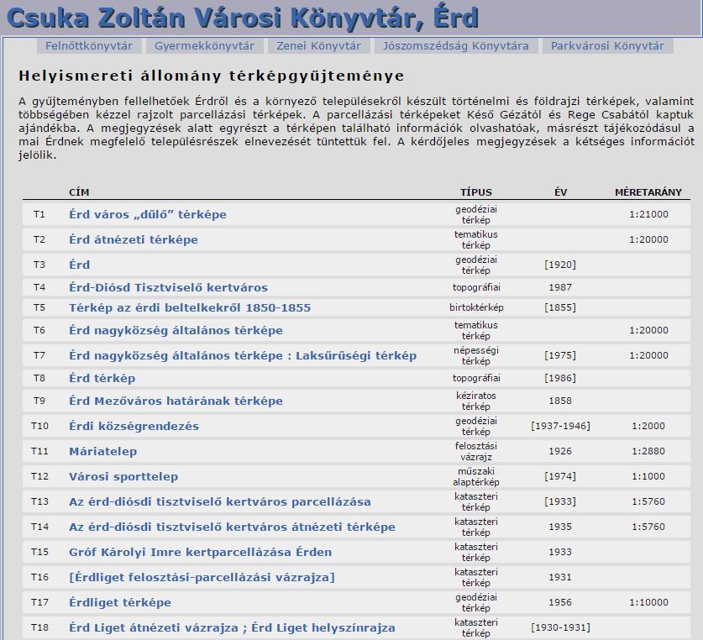Click the CÍM column header

point(79,192)
